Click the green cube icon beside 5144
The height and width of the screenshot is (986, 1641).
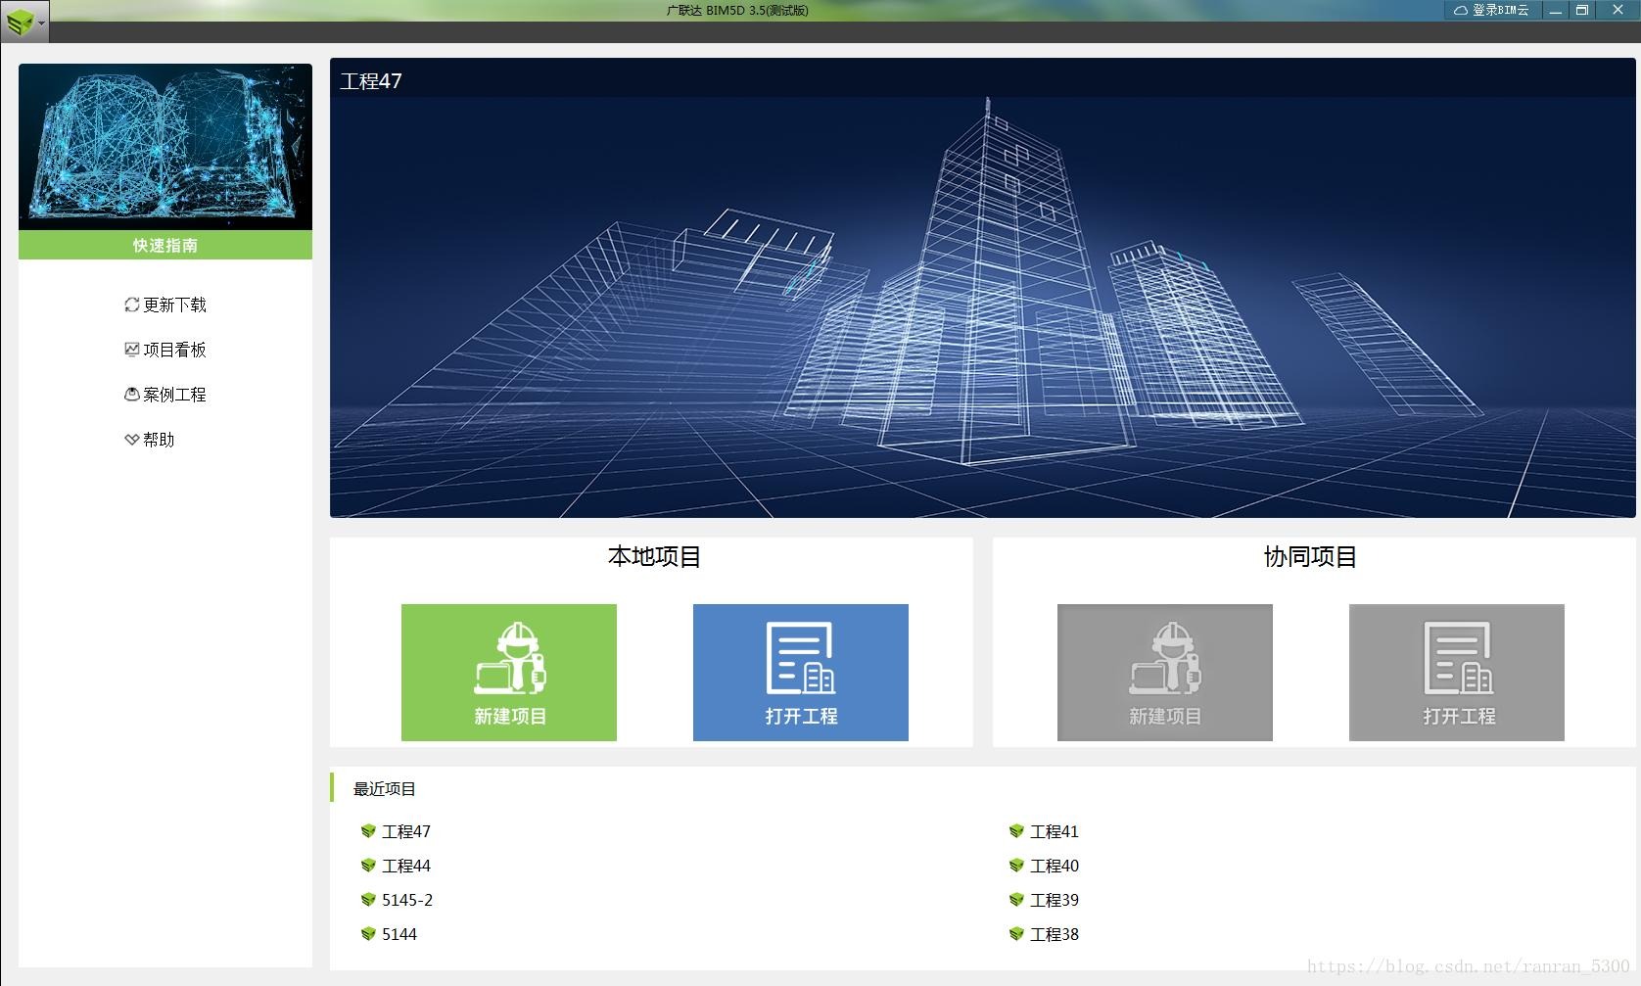point(368,934)
